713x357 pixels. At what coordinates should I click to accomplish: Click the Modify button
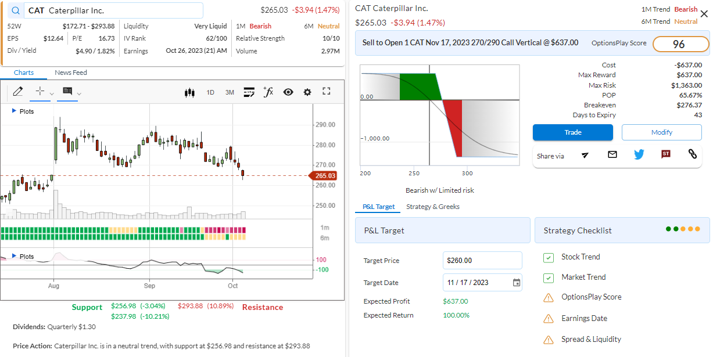661,132
